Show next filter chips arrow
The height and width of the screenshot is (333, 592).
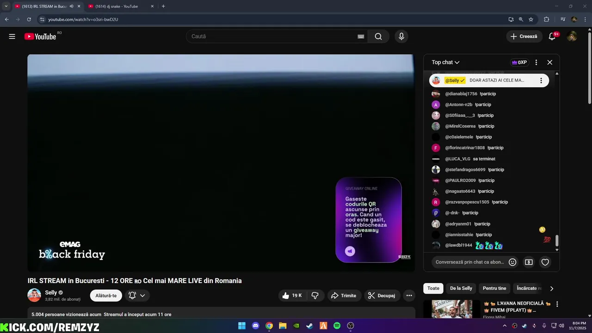pos(551,289)
